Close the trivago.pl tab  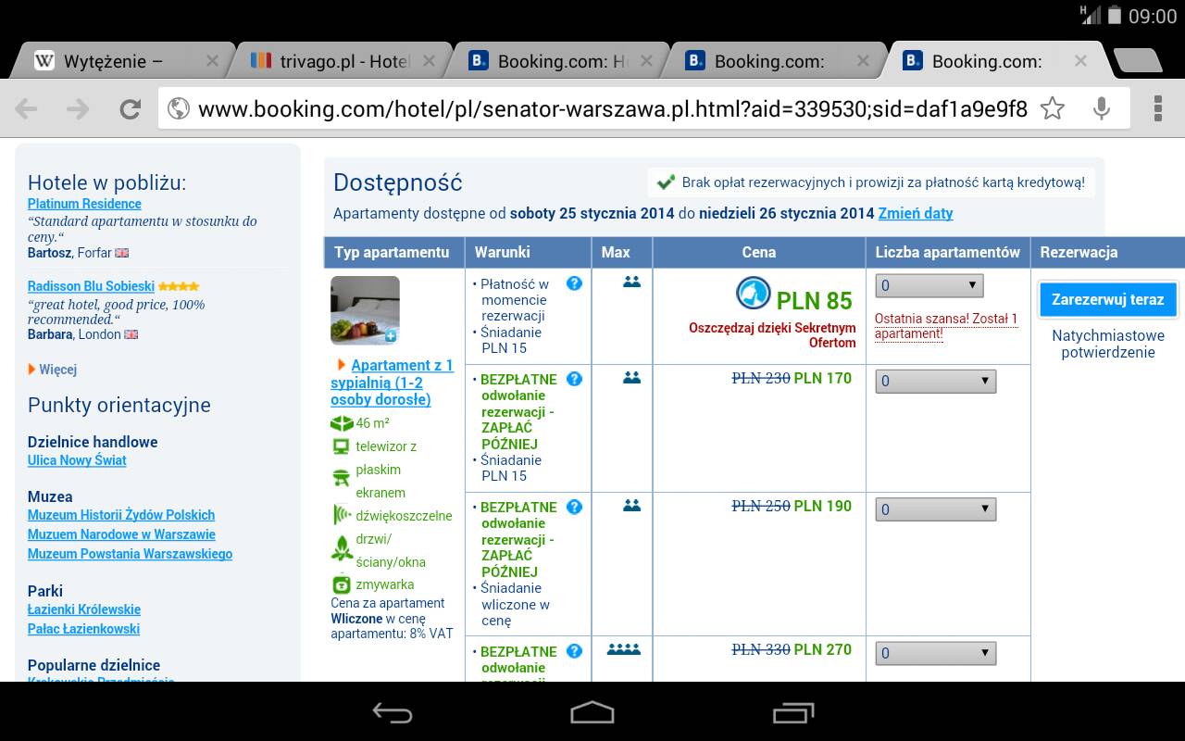pos(430,61)
